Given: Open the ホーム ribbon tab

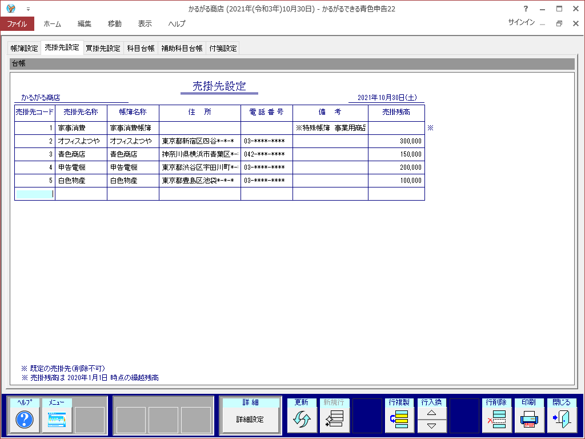Looking at the screenshot, I should (x=52, y=24).
